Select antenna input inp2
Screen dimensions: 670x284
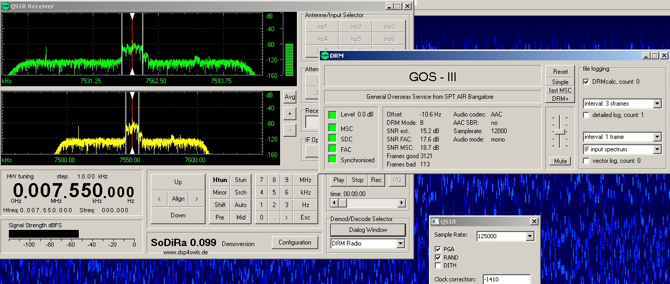point(355,27)
